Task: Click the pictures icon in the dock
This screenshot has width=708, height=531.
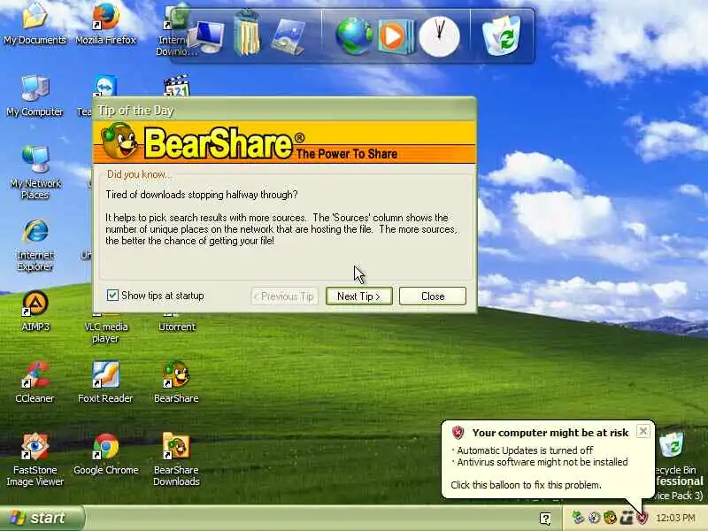Action: point(289,37)
